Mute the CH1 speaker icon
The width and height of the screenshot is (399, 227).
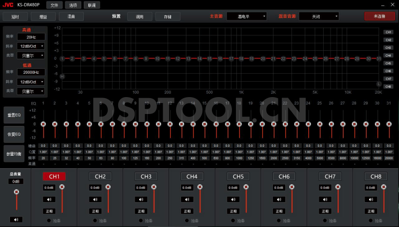click(50, 199)
